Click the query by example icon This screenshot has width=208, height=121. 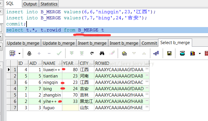[x=124, y=53]
